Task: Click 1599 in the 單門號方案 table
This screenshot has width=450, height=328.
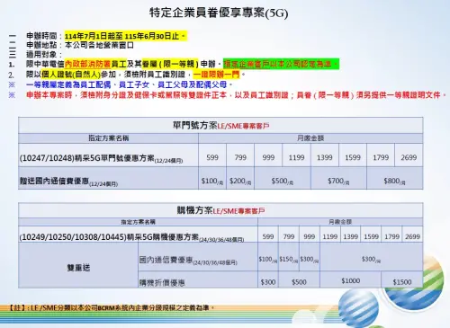Action: coord(353,157)
